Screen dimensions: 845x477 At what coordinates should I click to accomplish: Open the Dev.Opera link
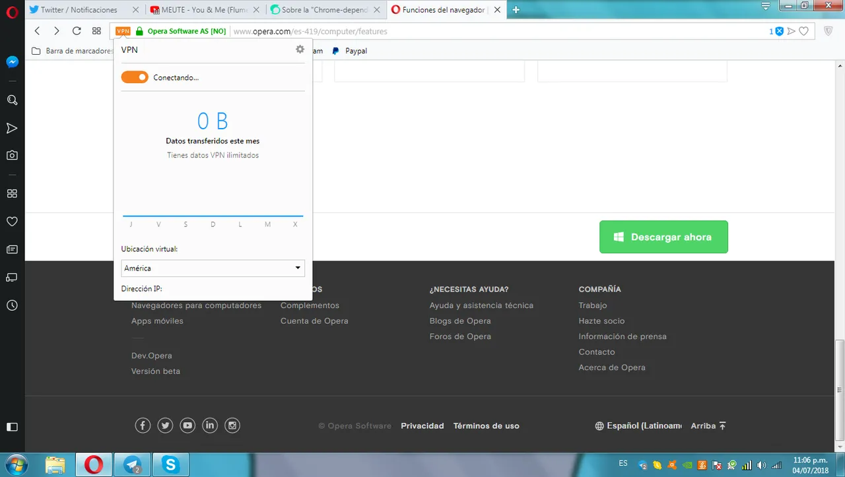[151, 356]
